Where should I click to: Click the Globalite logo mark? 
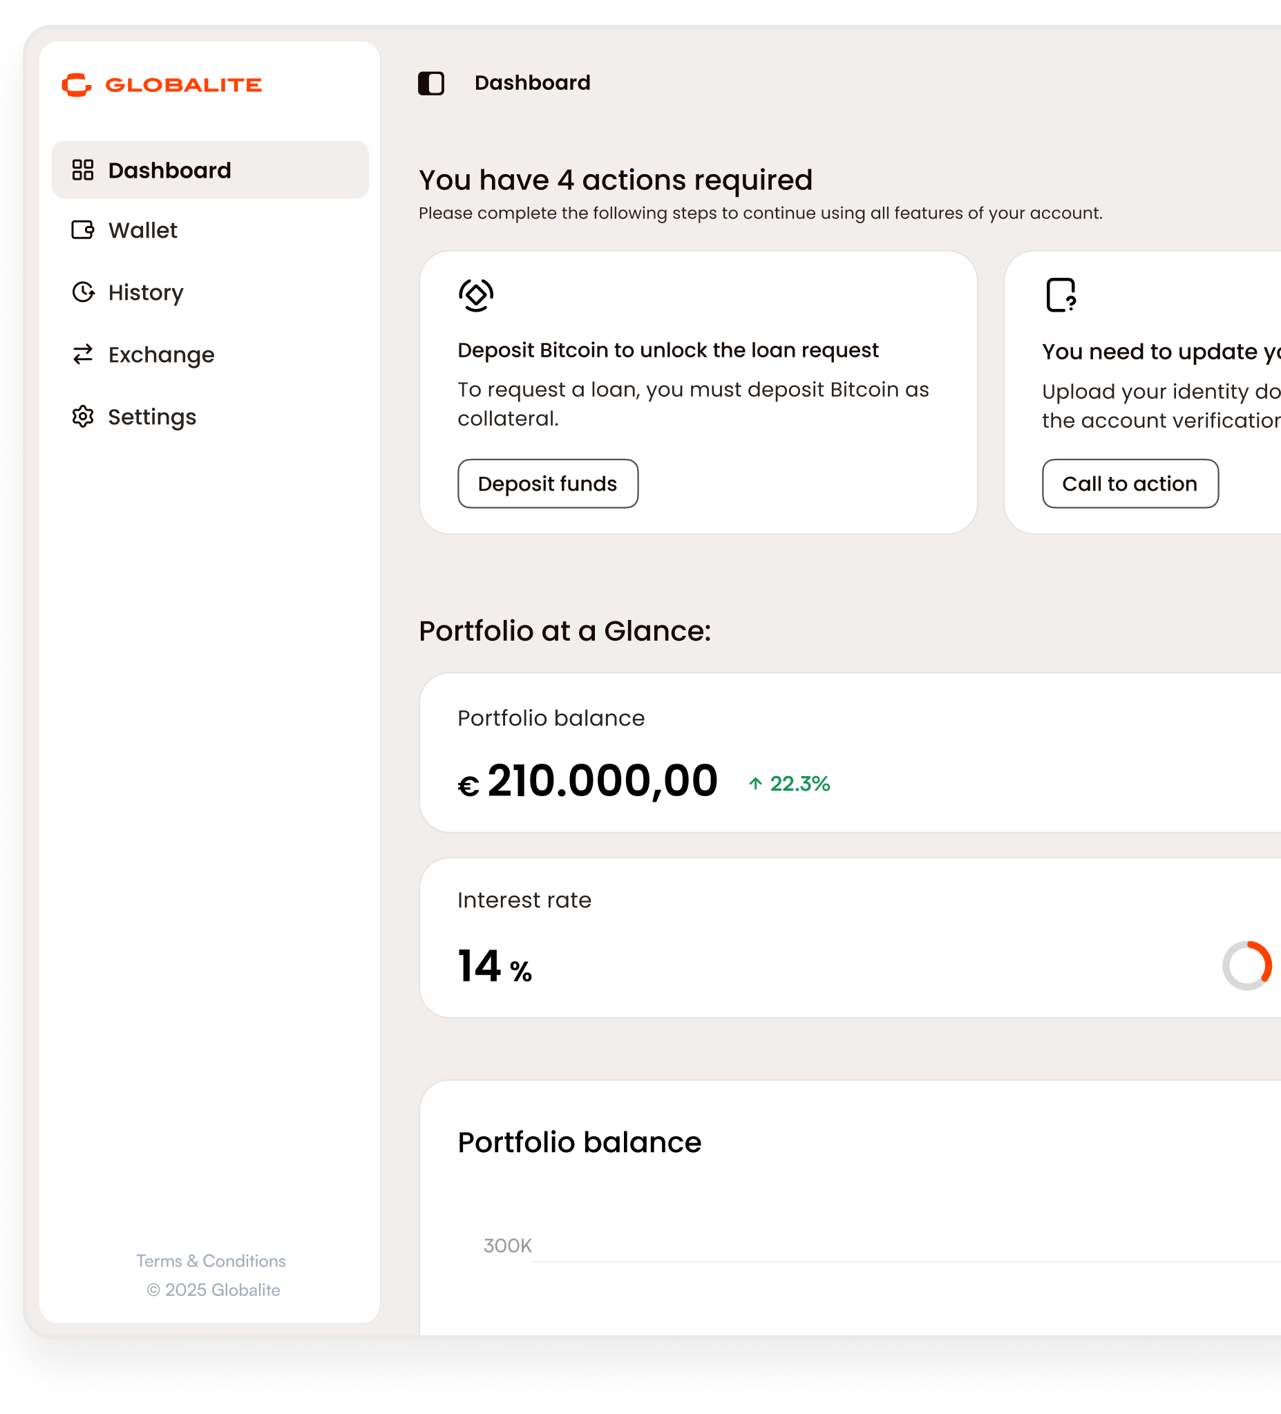(76, 85)
